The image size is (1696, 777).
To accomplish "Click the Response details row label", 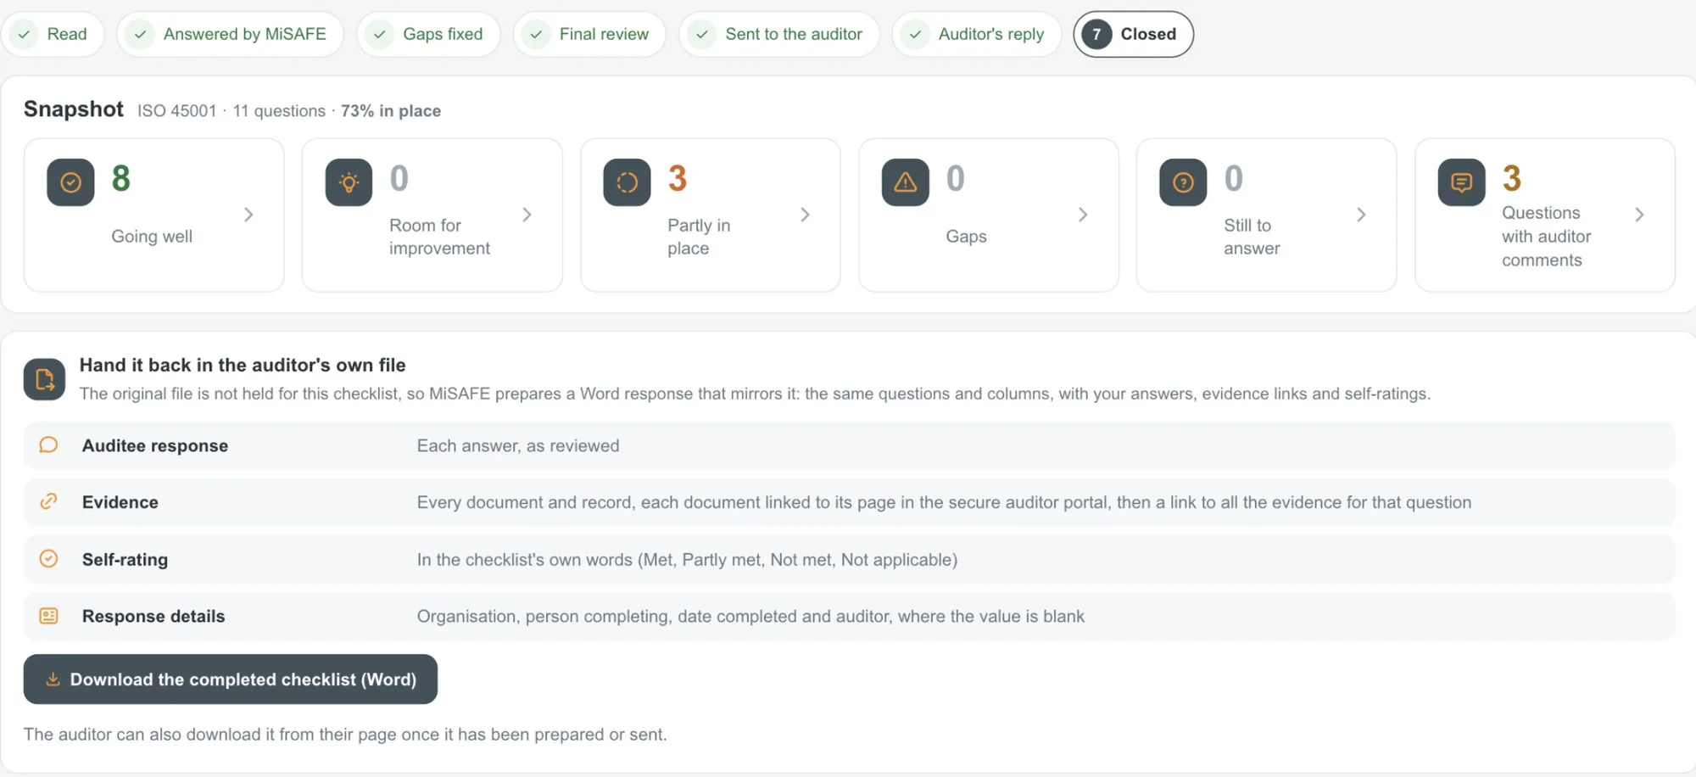I will (153, 616).
